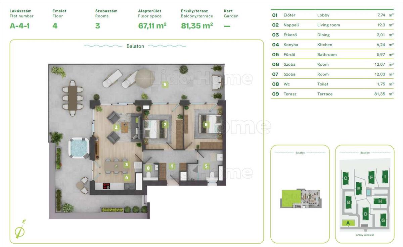
Task: Click room marker 6 in the bedroom
Action: 206,125
